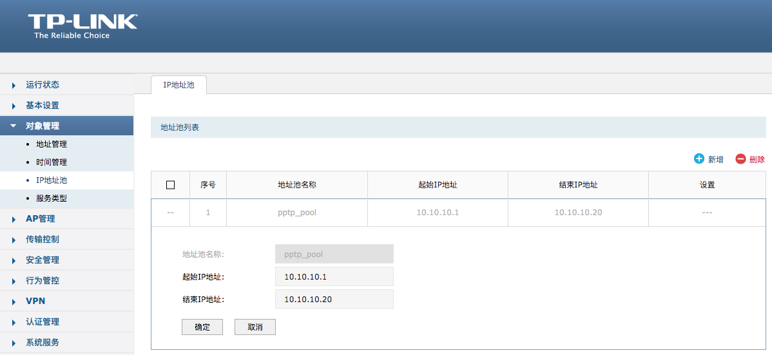This screenshot has height=355, width=772.
Task: Select the pptp_pool row in table
Action: click(x=296, y=213)
